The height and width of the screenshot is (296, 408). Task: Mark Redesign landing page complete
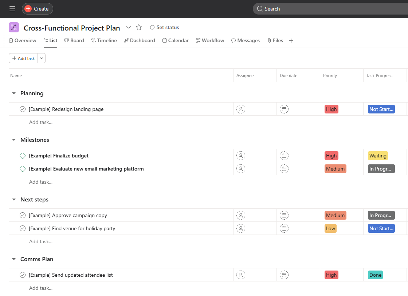(23, 109)
